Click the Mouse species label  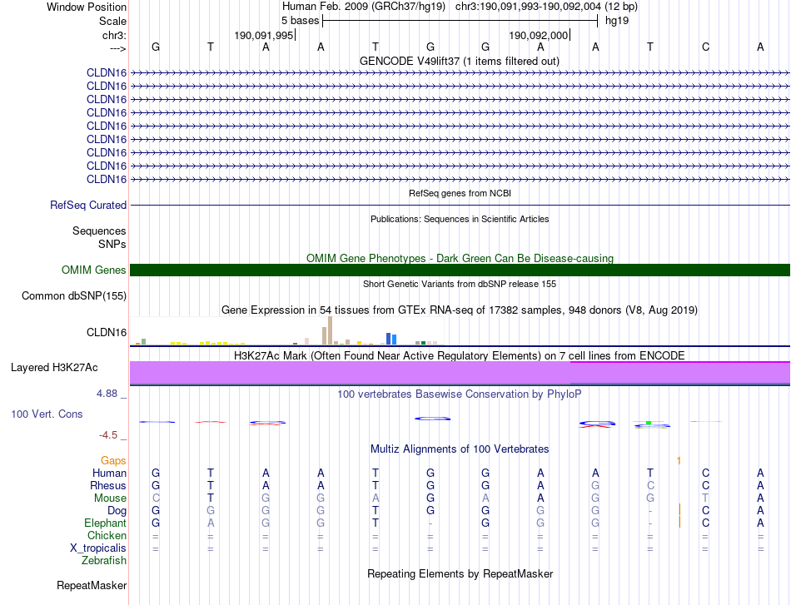[x=110, y=498]
